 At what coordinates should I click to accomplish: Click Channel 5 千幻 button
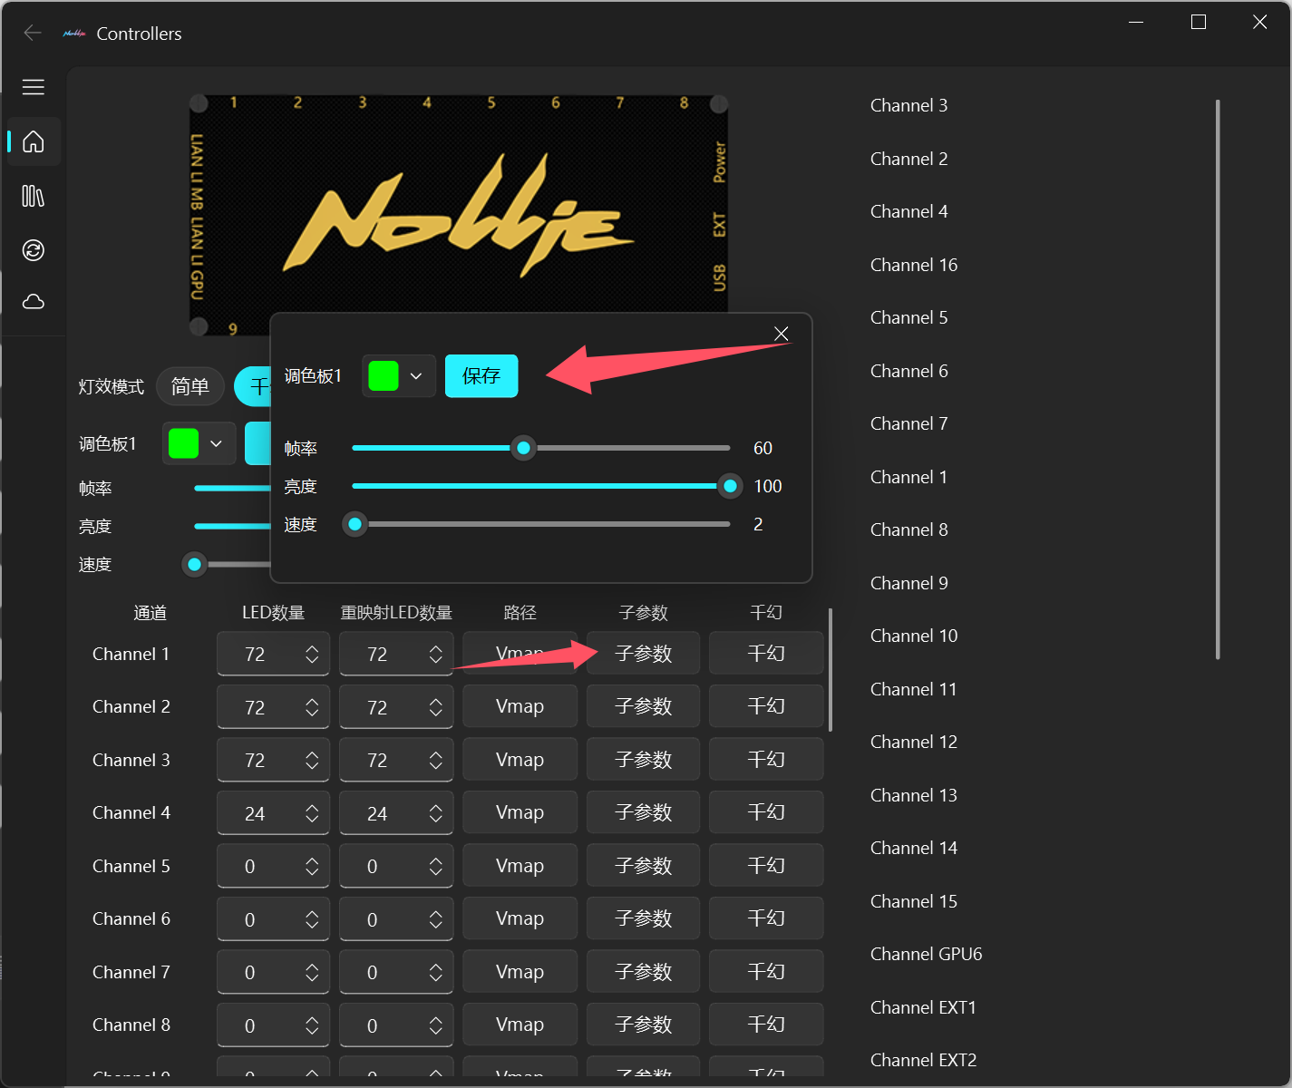pos(766,866)
